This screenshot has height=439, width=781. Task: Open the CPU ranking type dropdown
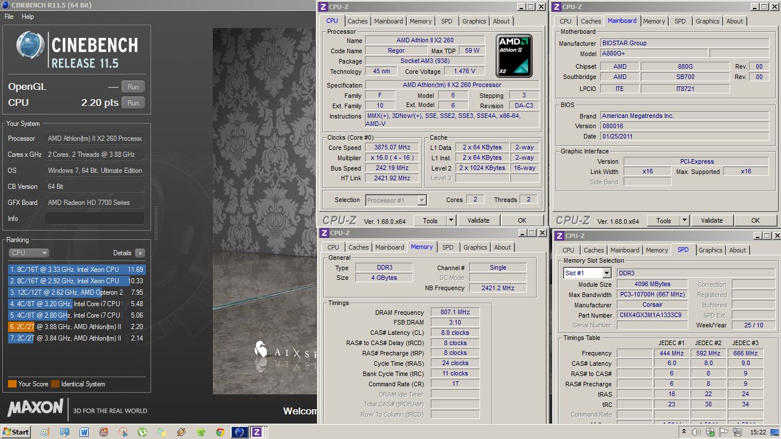29,253
